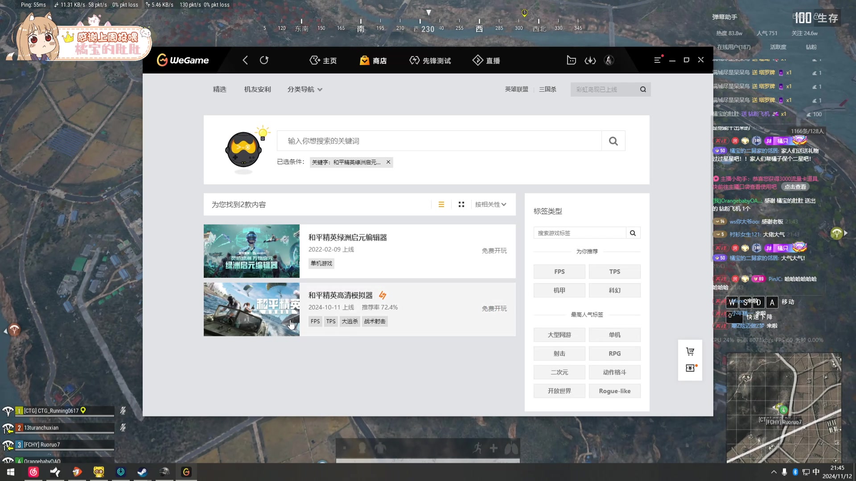Open the download center icon
The height and width of the screenshot is (481, 856).
590,60
